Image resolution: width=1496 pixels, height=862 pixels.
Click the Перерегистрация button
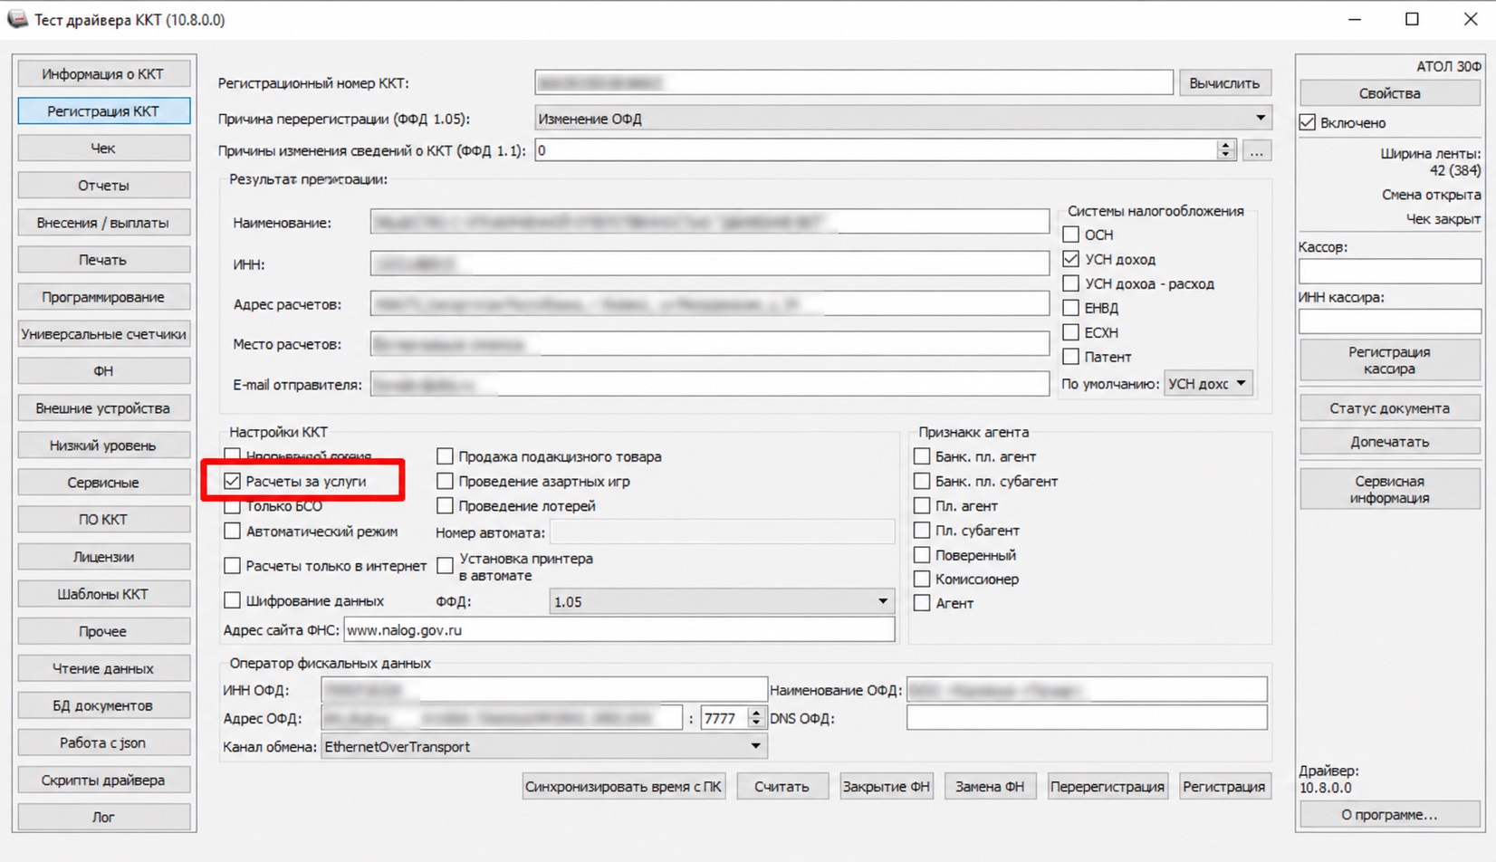pyautogui.click(x=1108, y=787)
